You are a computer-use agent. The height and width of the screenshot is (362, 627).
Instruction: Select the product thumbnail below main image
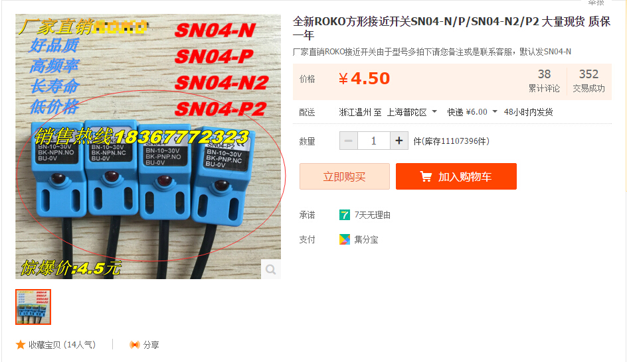(x=33, y=307)
